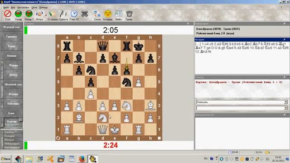Expand the empty combo box arrow below Написать

coord(286,108)
